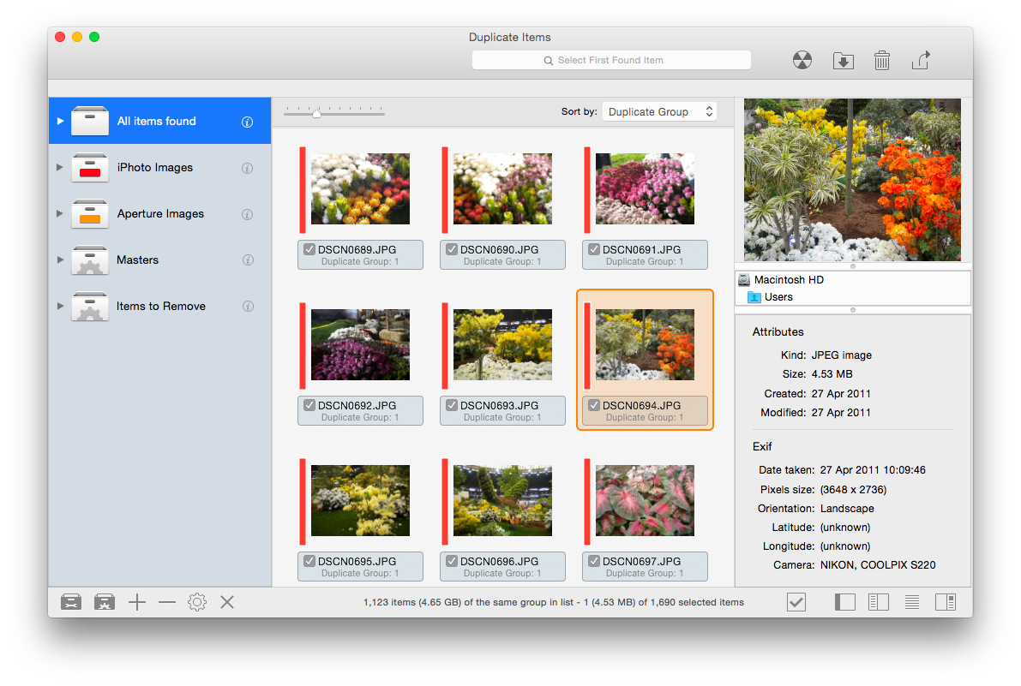Select the DSCN0689.JPG thumbnail
The width and height of the screenshot is (1021, 686).
click(360, 188)
